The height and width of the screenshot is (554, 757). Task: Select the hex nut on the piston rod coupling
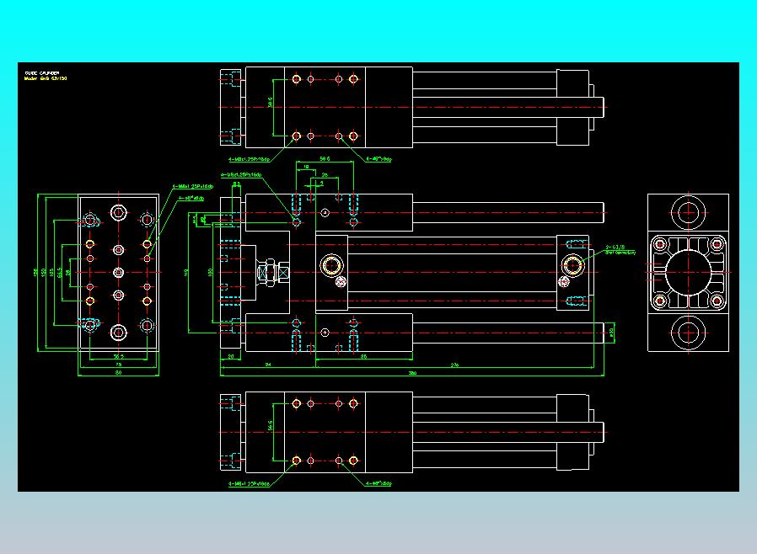coord(271,273)
